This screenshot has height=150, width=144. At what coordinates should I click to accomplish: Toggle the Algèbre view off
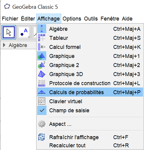coord(90,29)
